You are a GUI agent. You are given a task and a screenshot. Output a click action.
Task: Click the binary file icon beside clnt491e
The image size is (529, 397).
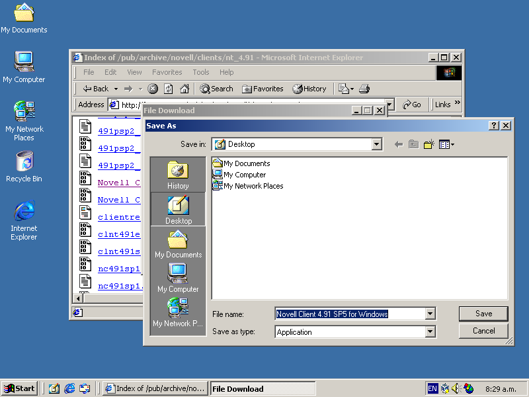(85, 230)
